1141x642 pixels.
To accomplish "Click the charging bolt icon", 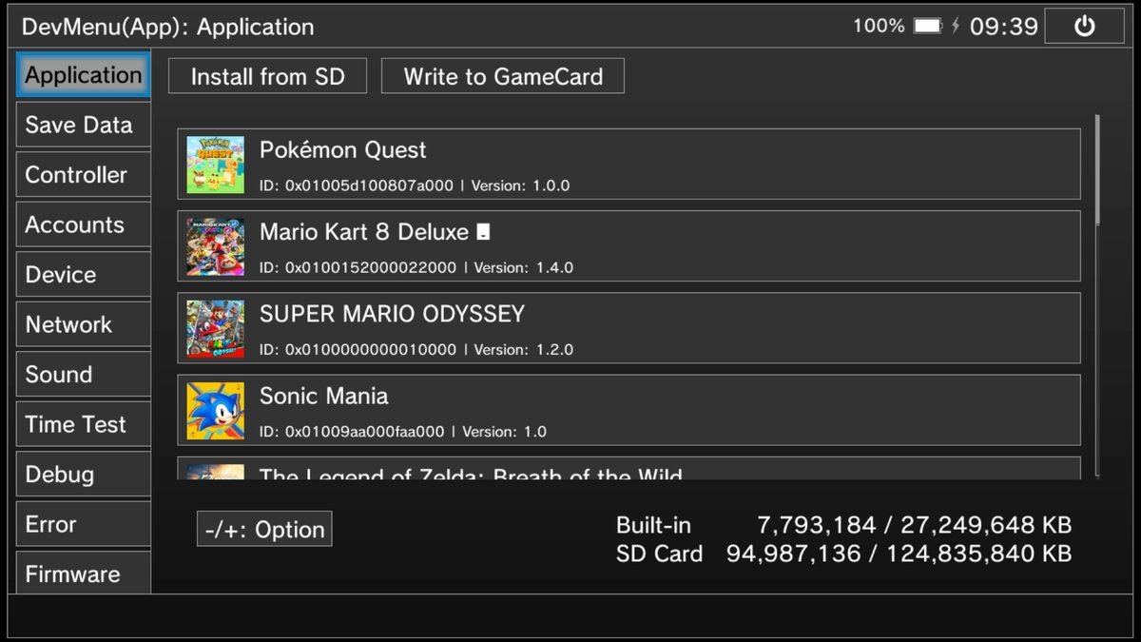I will [x=955, y=27].
